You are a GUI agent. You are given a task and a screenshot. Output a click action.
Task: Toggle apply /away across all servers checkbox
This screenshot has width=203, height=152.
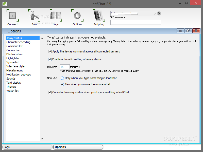click(50, 52)
